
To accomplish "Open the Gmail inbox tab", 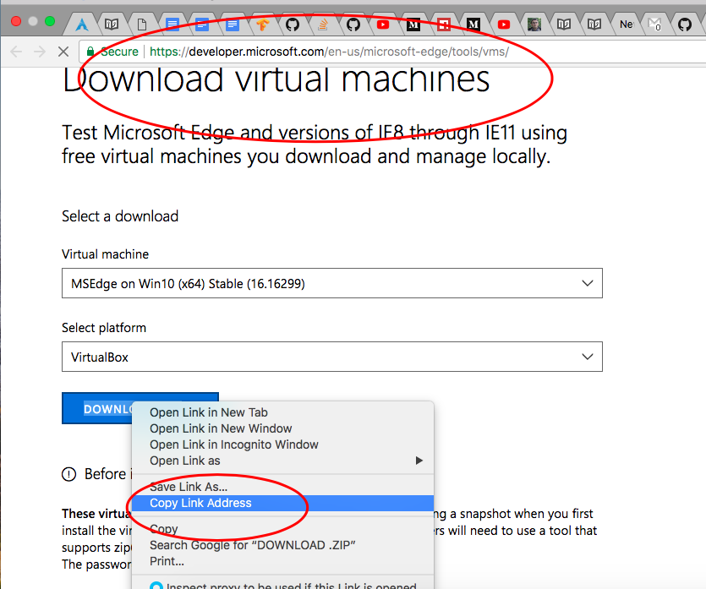I will pos(654,25).
